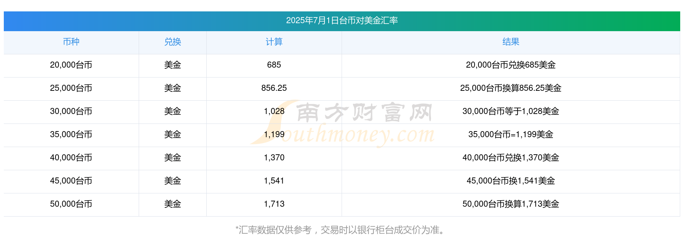Click 美金 in the 50,000台币 row
Image resolution: width=684 pixels, height=247 pixels.
[x=173, y=204]
